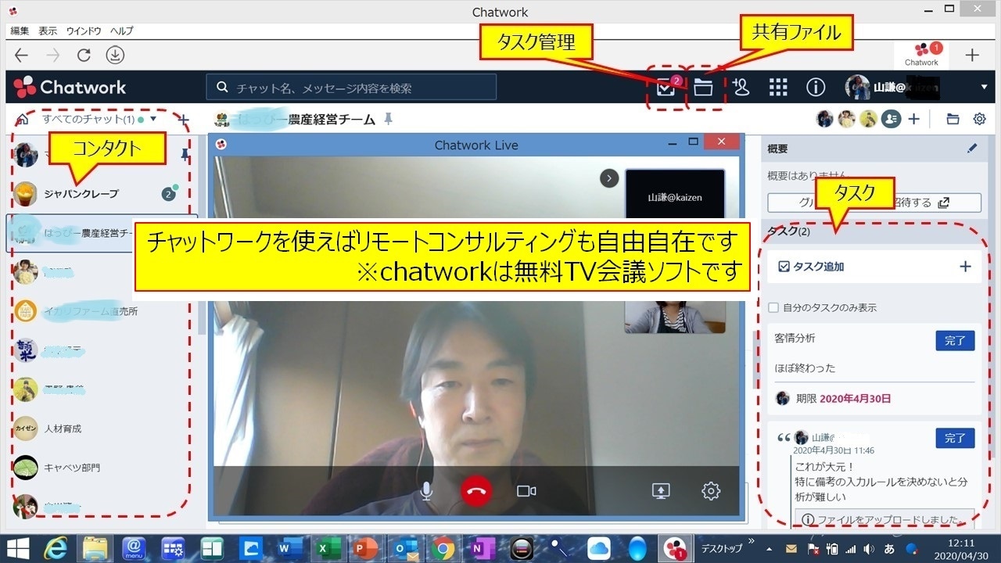Mark the 客情分析 task as 完了
The image size is (1001, 563).
click(x=955, y=341)
